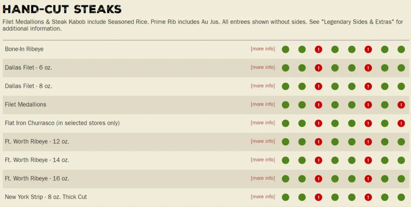411x207 pixels.
Task: Click first green dot in Dallas Filet 6 oz. row
Action: tap(285, 68)
